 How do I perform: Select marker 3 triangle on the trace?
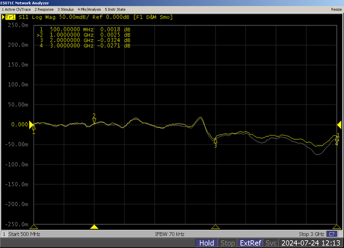pyautogui.click(x=215, y=140)
